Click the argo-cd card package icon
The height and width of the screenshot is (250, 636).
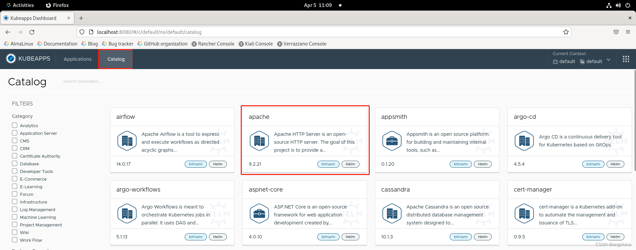[x=524, y=141]
